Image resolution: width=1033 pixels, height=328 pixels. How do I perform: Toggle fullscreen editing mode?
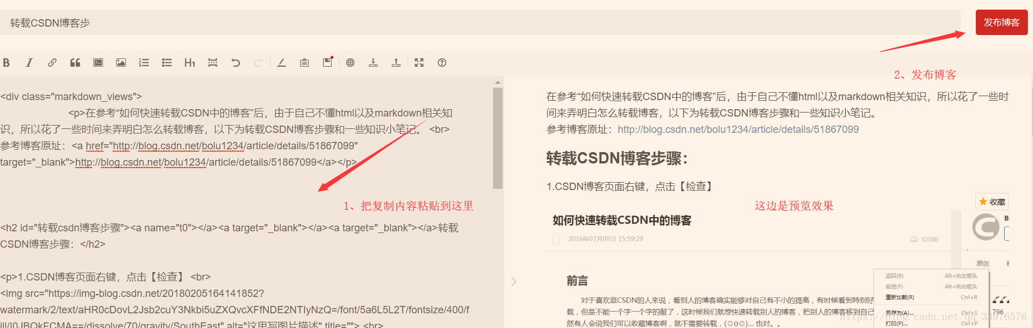point(419,63)
